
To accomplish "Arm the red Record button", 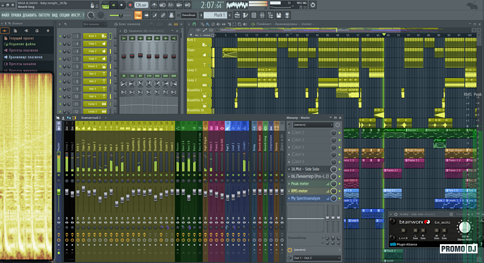I will tap(130, 5).
